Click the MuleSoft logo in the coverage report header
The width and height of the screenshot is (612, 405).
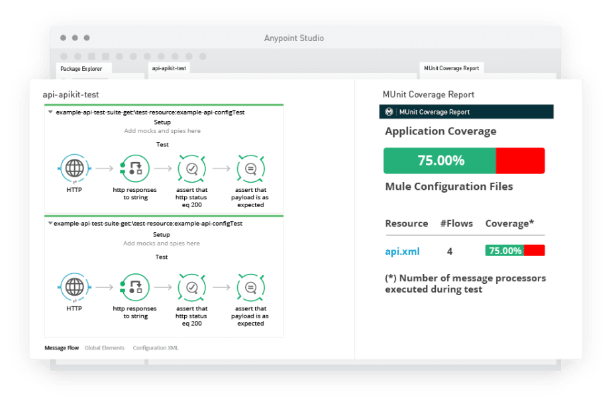389,112
